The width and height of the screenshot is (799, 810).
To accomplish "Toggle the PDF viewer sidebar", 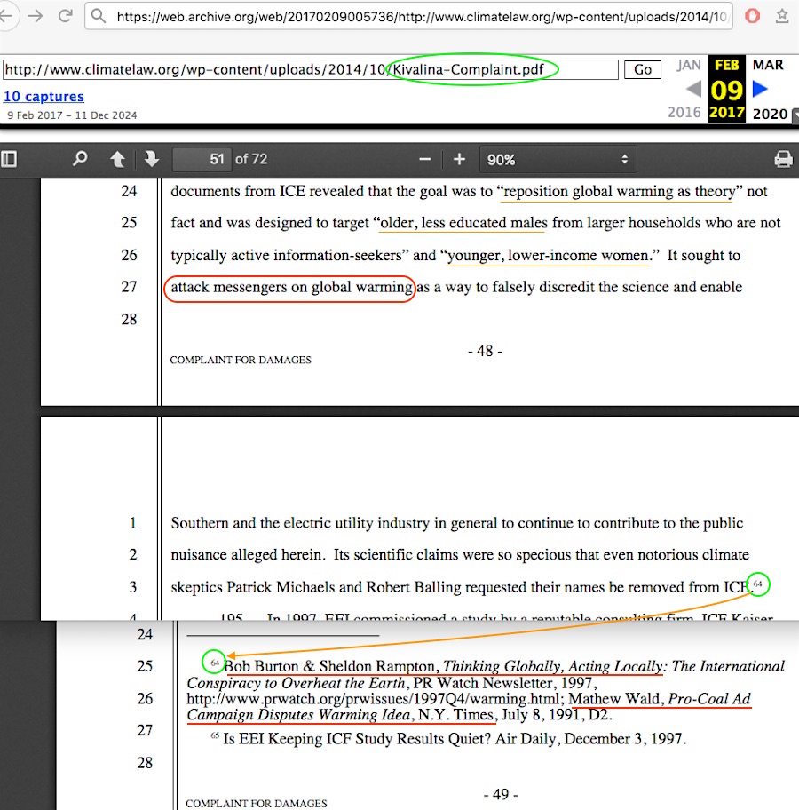I will point(10,159).
